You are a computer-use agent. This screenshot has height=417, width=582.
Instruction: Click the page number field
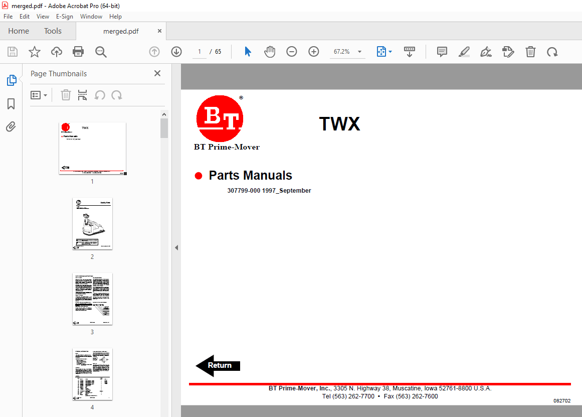tap(200, 52)
